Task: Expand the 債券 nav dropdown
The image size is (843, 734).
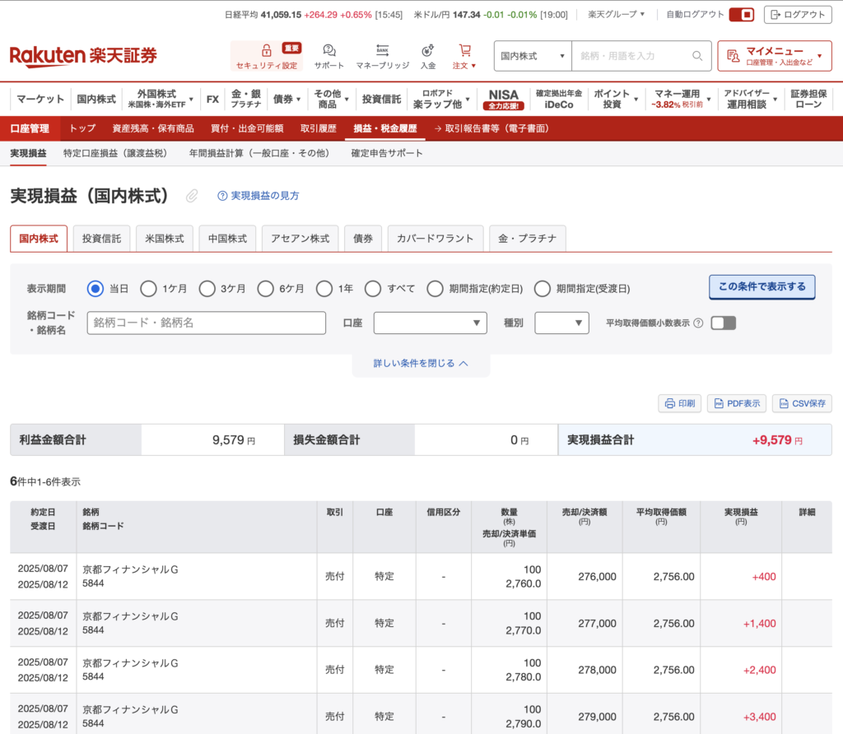Action: tap(286, 99)
